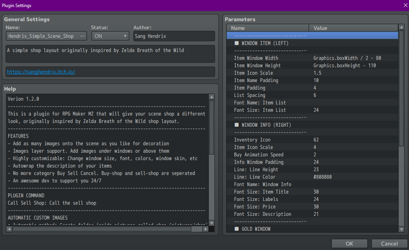This screenshot has width=409, height=250.
Task: Select Font Name: Window Info row
Action: pyautogui.click(x=312, y=185)
